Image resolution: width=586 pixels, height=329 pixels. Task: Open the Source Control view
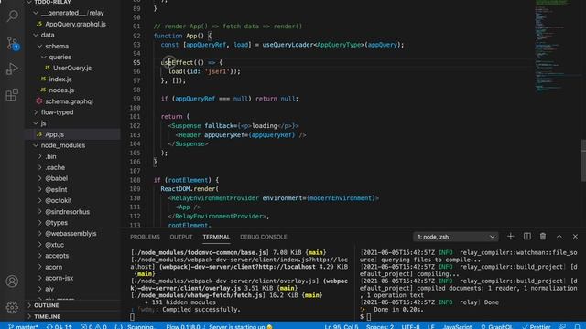click(x=12, y=43)
